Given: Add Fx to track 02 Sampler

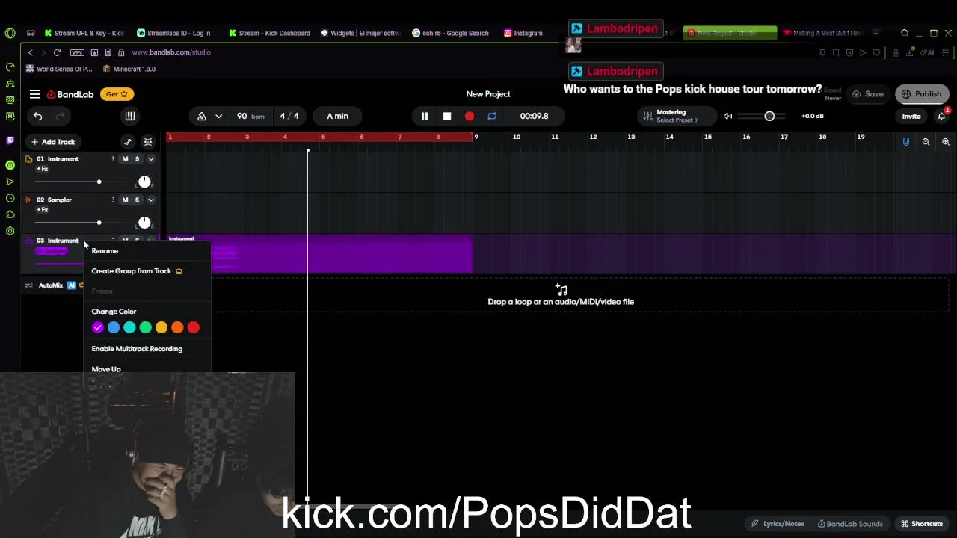Looking at the screenshot, I should (x=43, y=210).
